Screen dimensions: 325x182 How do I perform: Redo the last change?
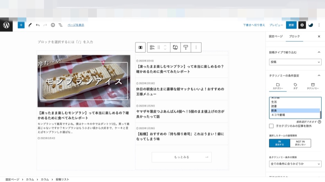[45, 25]
